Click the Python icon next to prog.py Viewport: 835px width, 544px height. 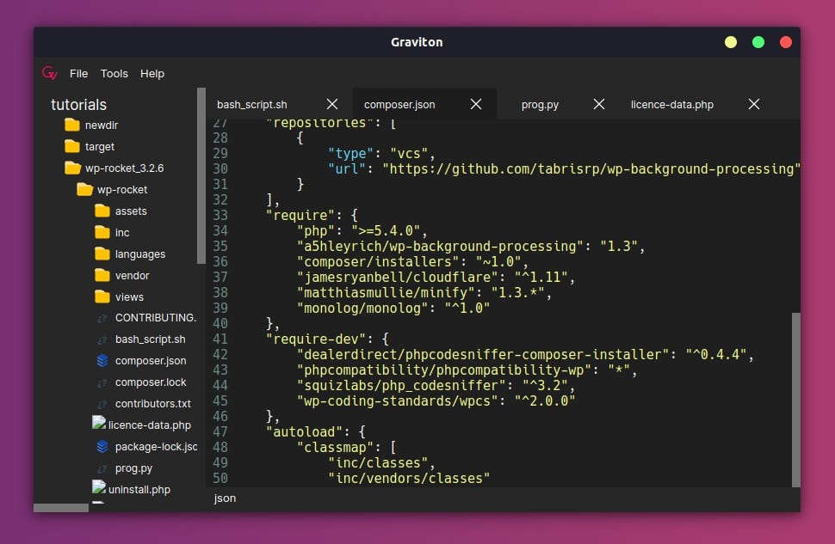pos(102,468)
